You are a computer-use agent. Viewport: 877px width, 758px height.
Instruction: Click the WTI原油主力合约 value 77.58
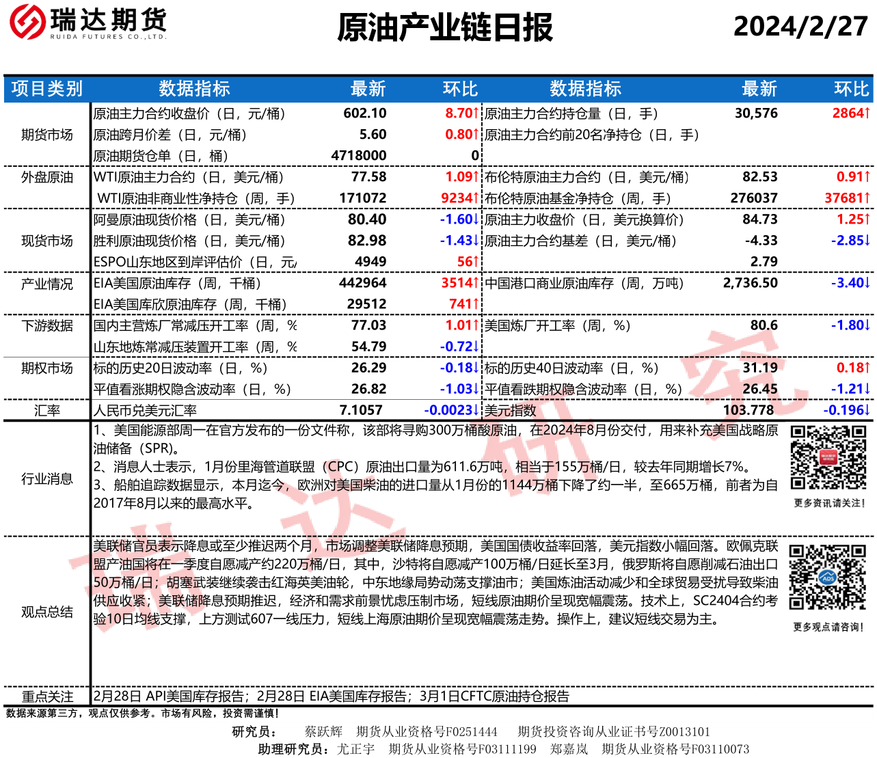pyautogui.click(x=368, y=177)
